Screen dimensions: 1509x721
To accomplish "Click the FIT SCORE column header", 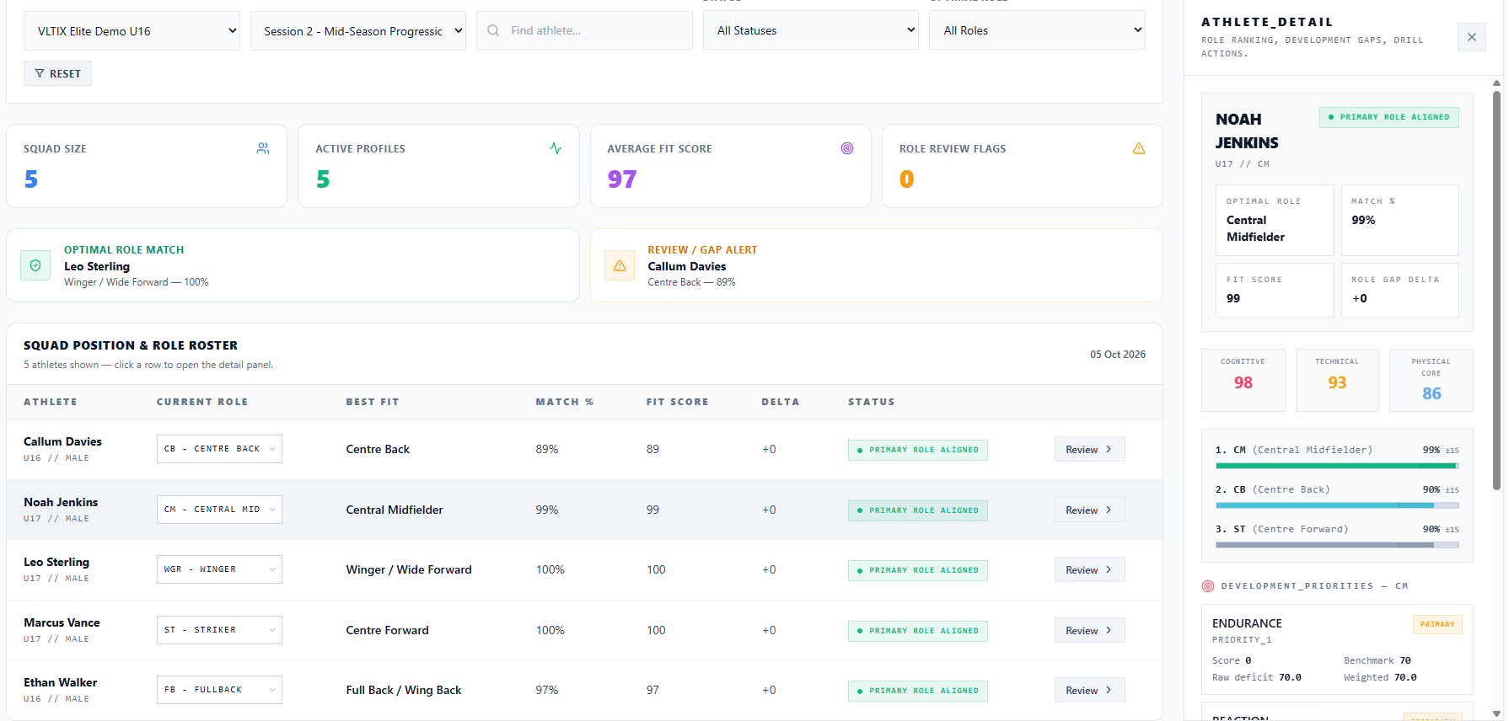I will tap(678, 402).
